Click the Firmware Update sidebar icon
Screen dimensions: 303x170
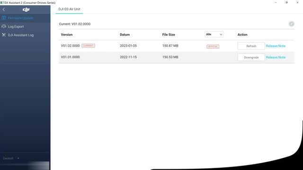tap(4, 18)
